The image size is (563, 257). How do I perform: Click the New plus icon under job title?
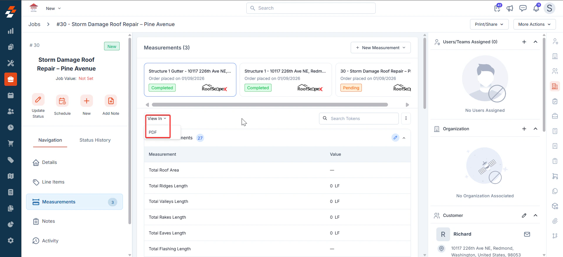pos(87,101)
